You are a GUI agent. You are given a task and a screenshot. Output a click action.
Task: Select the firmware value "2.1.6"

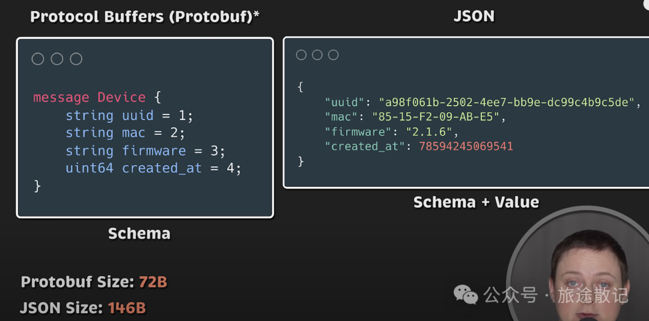tap(429, 132)
